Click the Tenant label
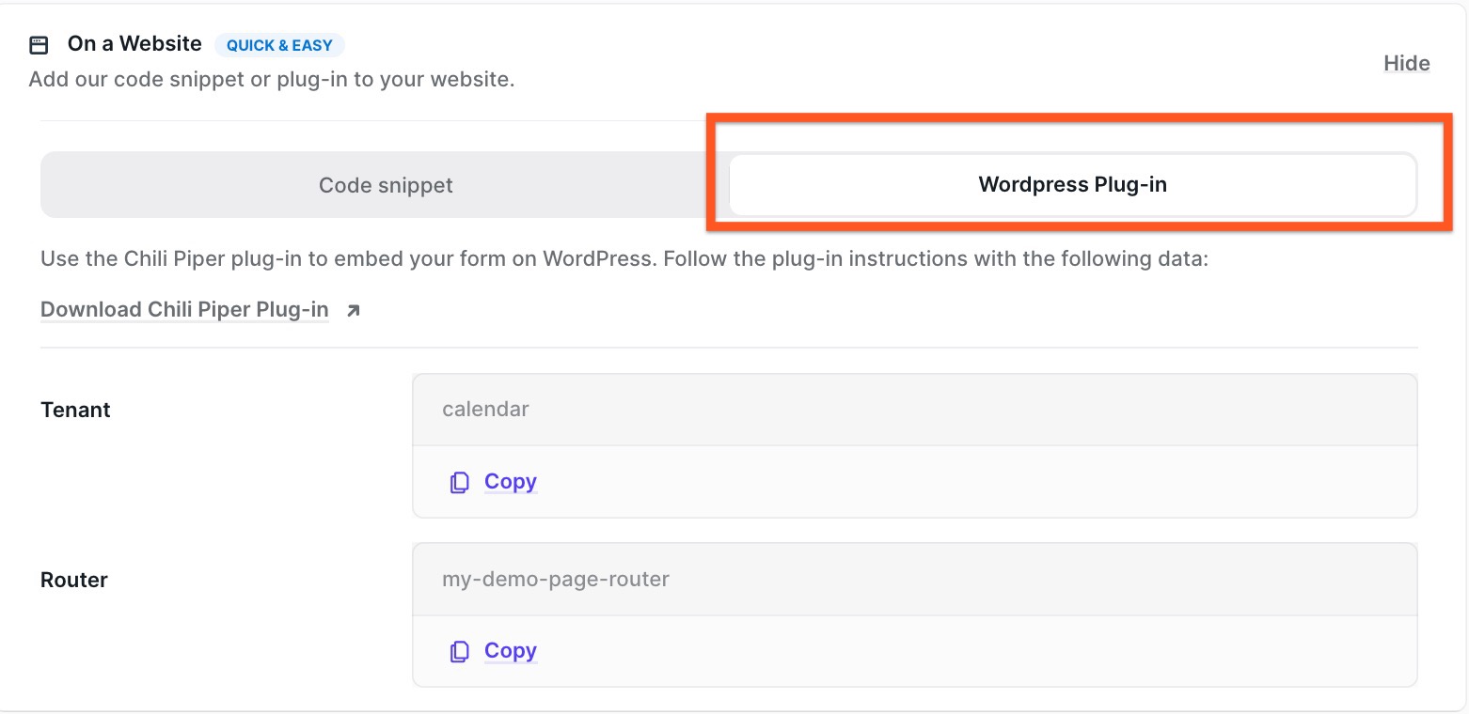The height and width of the screenshot is (714, 1469). click(75, 410)
